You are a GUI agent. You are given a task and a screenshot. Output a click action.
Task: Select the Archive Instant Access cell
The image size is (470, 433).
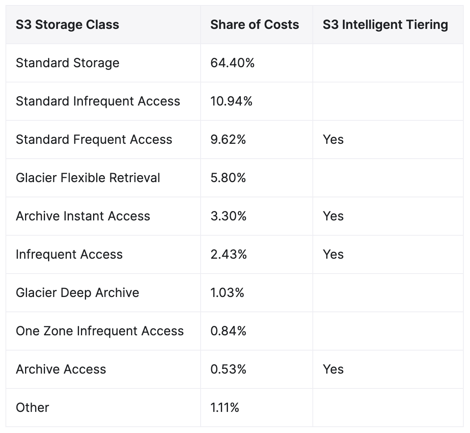coord(83,216)
